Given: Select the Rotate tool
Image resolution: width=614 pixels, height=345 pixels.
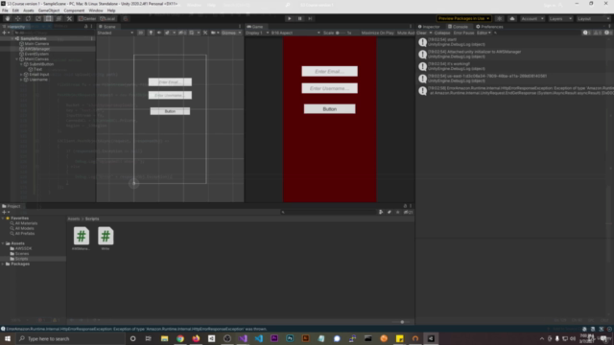Looking at the screenshot, I should point(28,18).
